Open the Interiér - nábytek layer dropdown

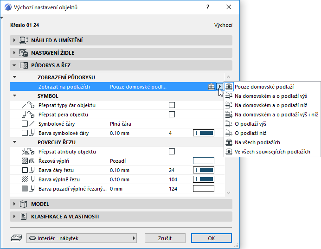82,238
